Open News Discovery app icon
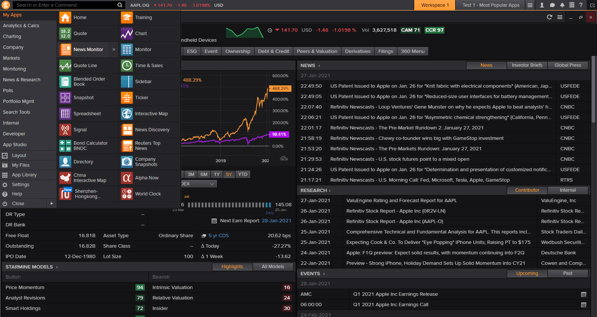Viewport: 597px width, 317px height. (127, 130)
